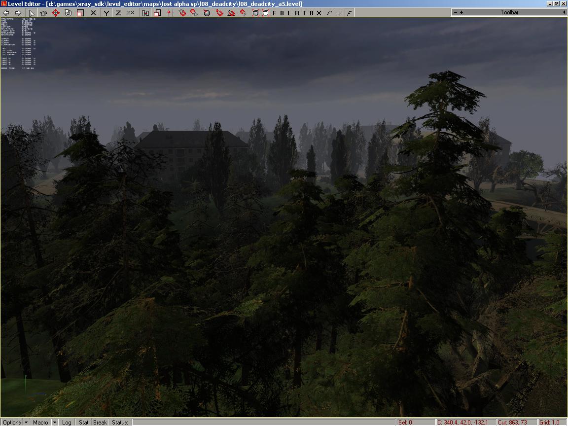Click Zoom Extents cube icon
Viewport: 568px width, 426px height.
(255, 13)
